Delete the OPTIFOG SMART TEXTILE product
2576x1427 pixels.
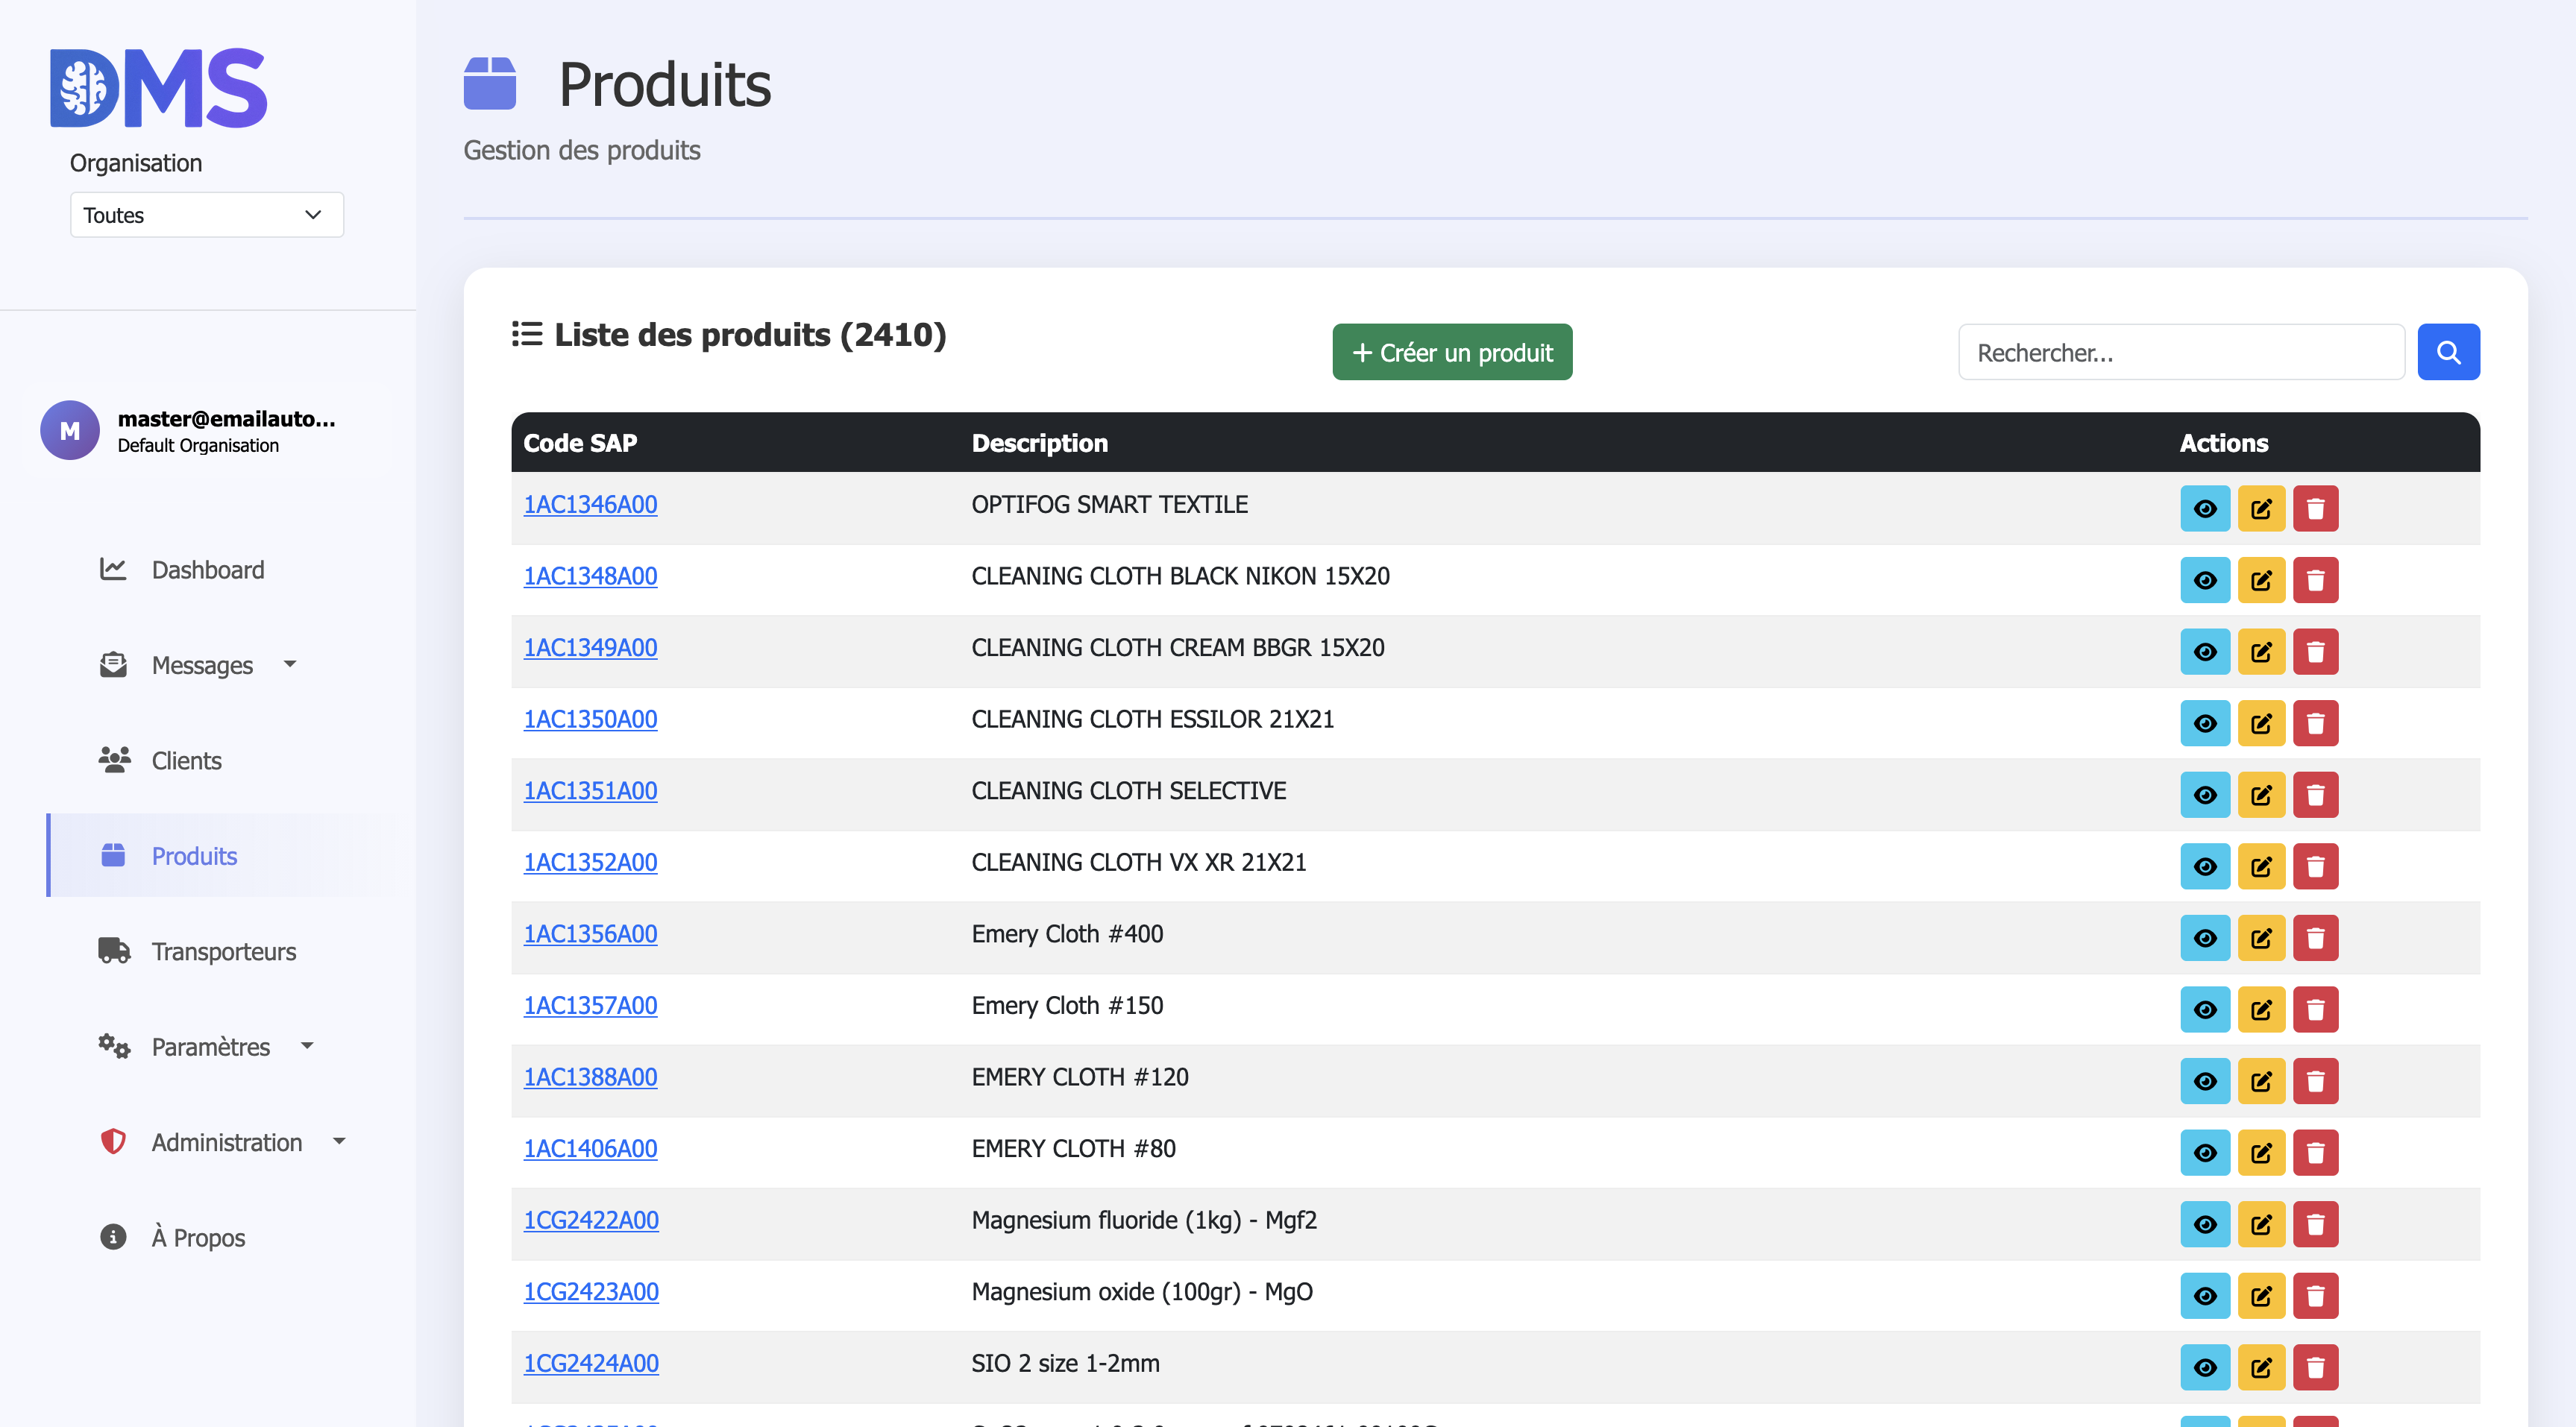pos(2314,509)
